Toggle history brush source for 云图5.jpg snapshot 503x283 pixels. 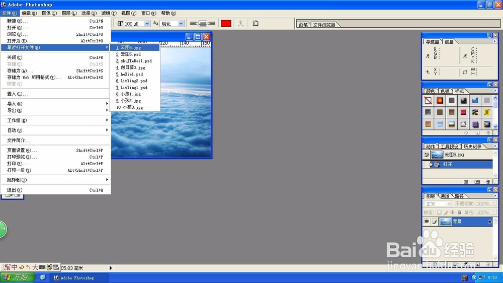427,155
